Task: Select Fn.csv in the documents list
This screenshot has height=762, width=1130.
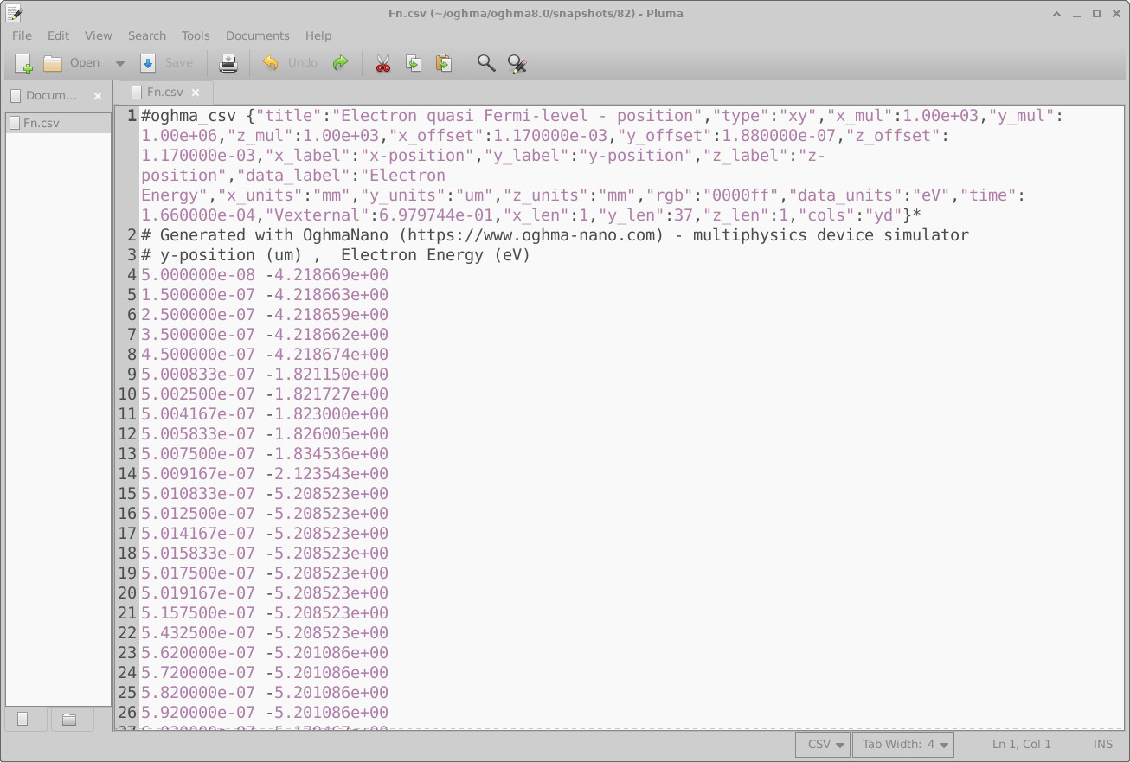Action: point(58,123)
